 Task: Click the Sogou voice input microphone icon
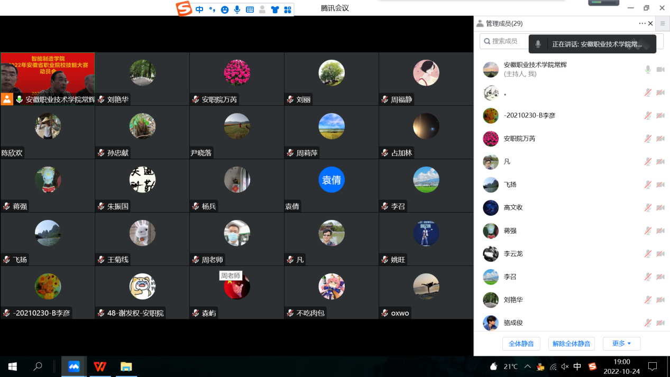coord(237,10)
